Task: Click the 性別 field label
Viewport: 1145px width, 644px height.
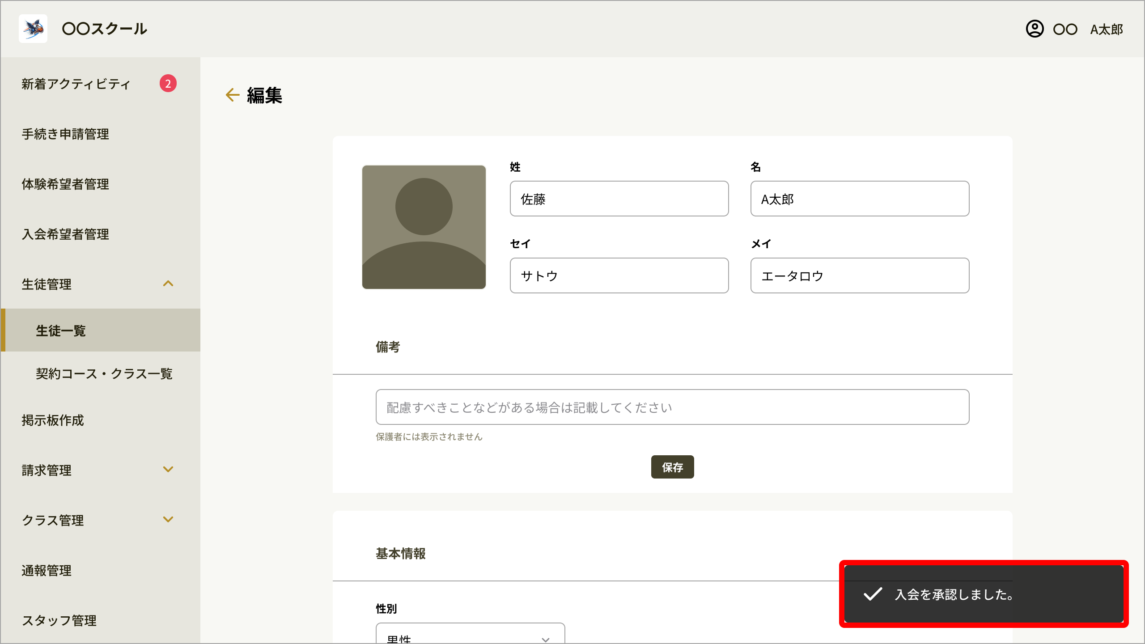Action: pos(386,609)
